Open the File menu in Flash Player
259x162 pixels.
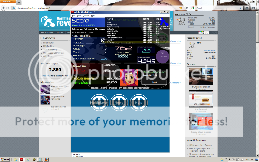pyautogui.click(x=73, y=16)
